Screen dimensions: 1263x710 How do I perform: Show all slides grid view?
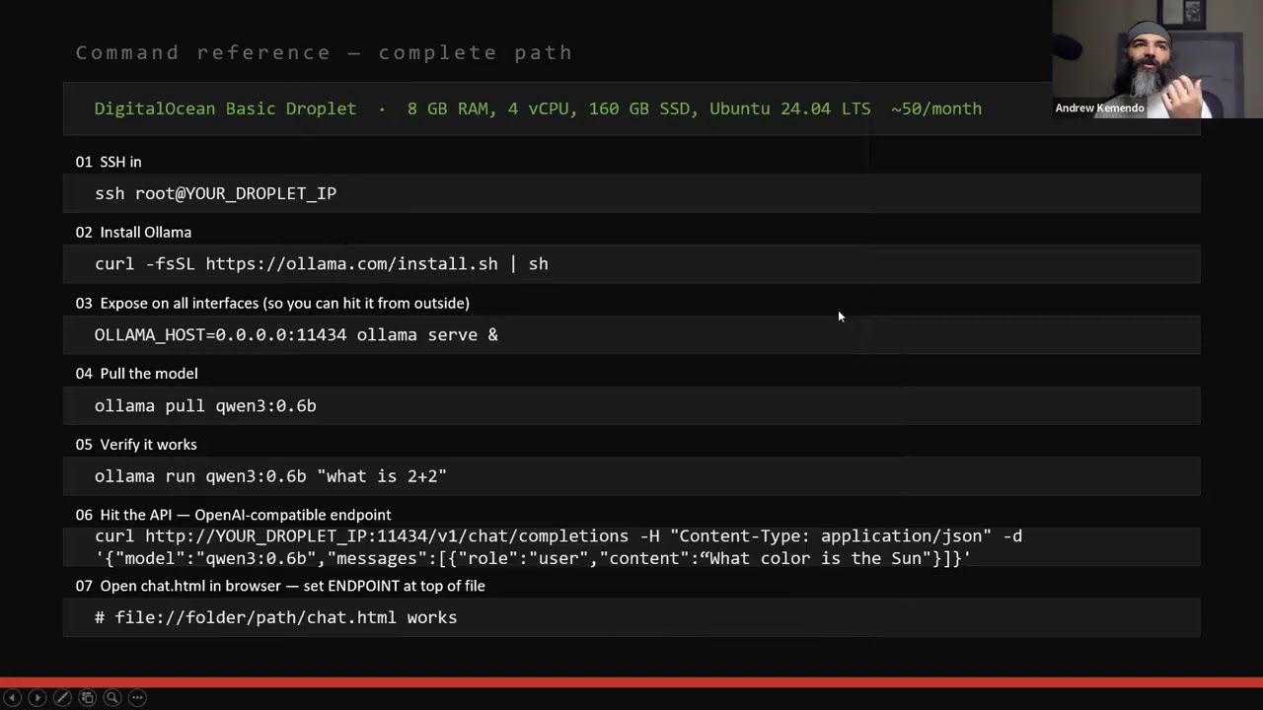[x=87, y=698]
